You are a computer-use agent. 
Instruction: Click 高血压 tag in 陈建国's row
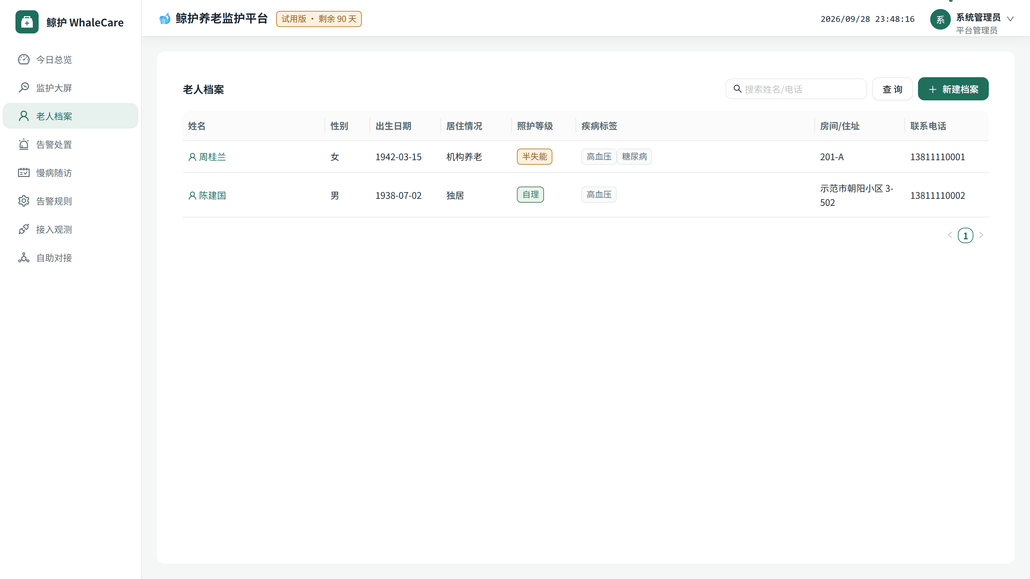coord(599,195)
